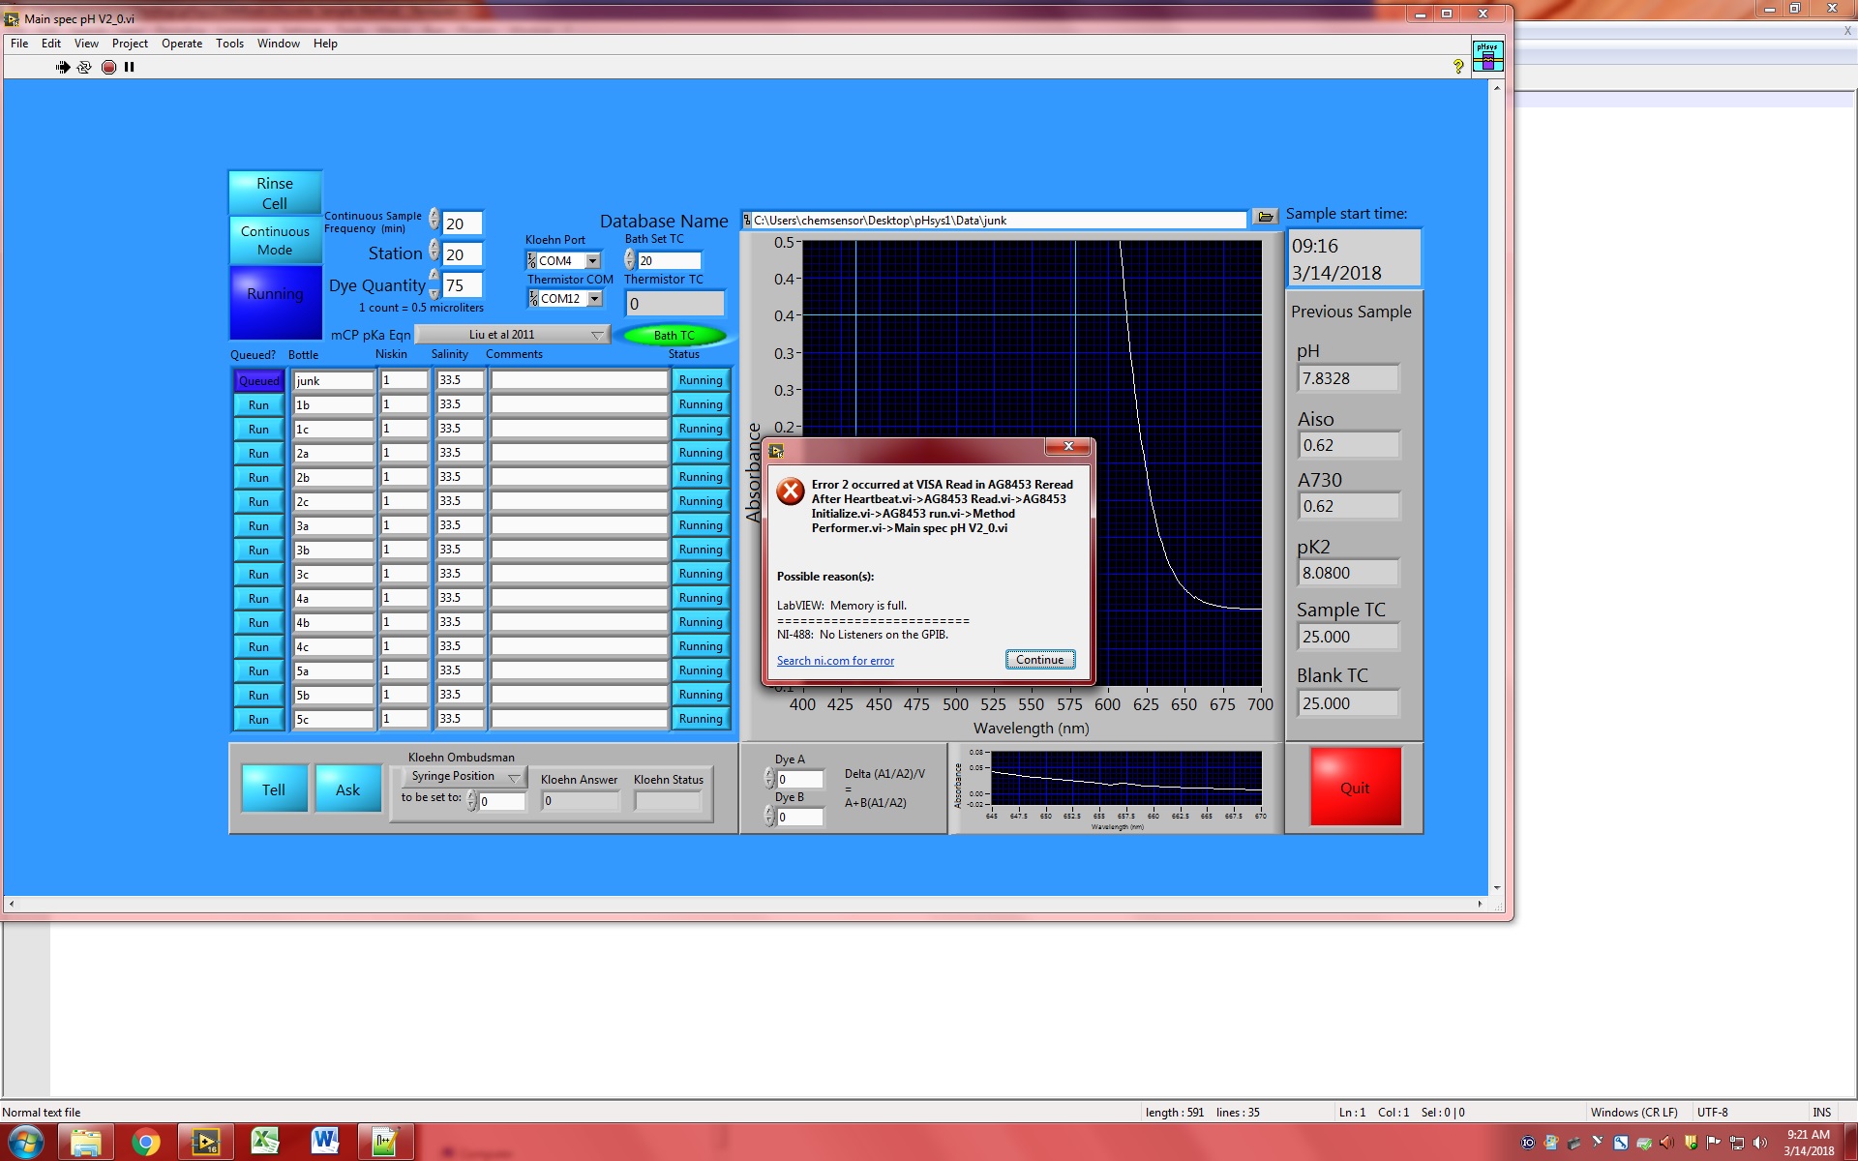Click the green Bath TC indicator
Viewport: 1858px width, 1161px height.
(x=674, y=336)
